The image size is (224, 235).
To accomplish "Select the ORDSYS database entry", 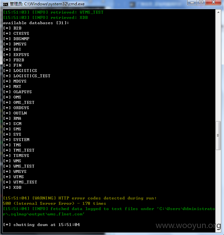I will coord(16,108).
